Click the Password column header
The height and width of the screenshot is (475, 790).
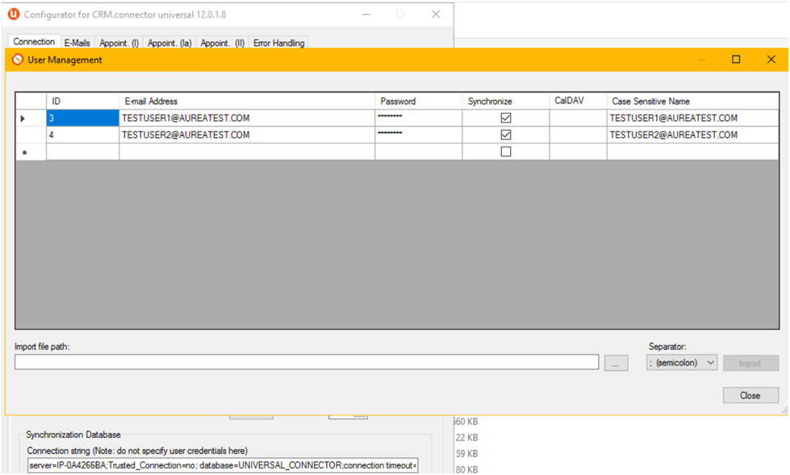pos(419,102)
